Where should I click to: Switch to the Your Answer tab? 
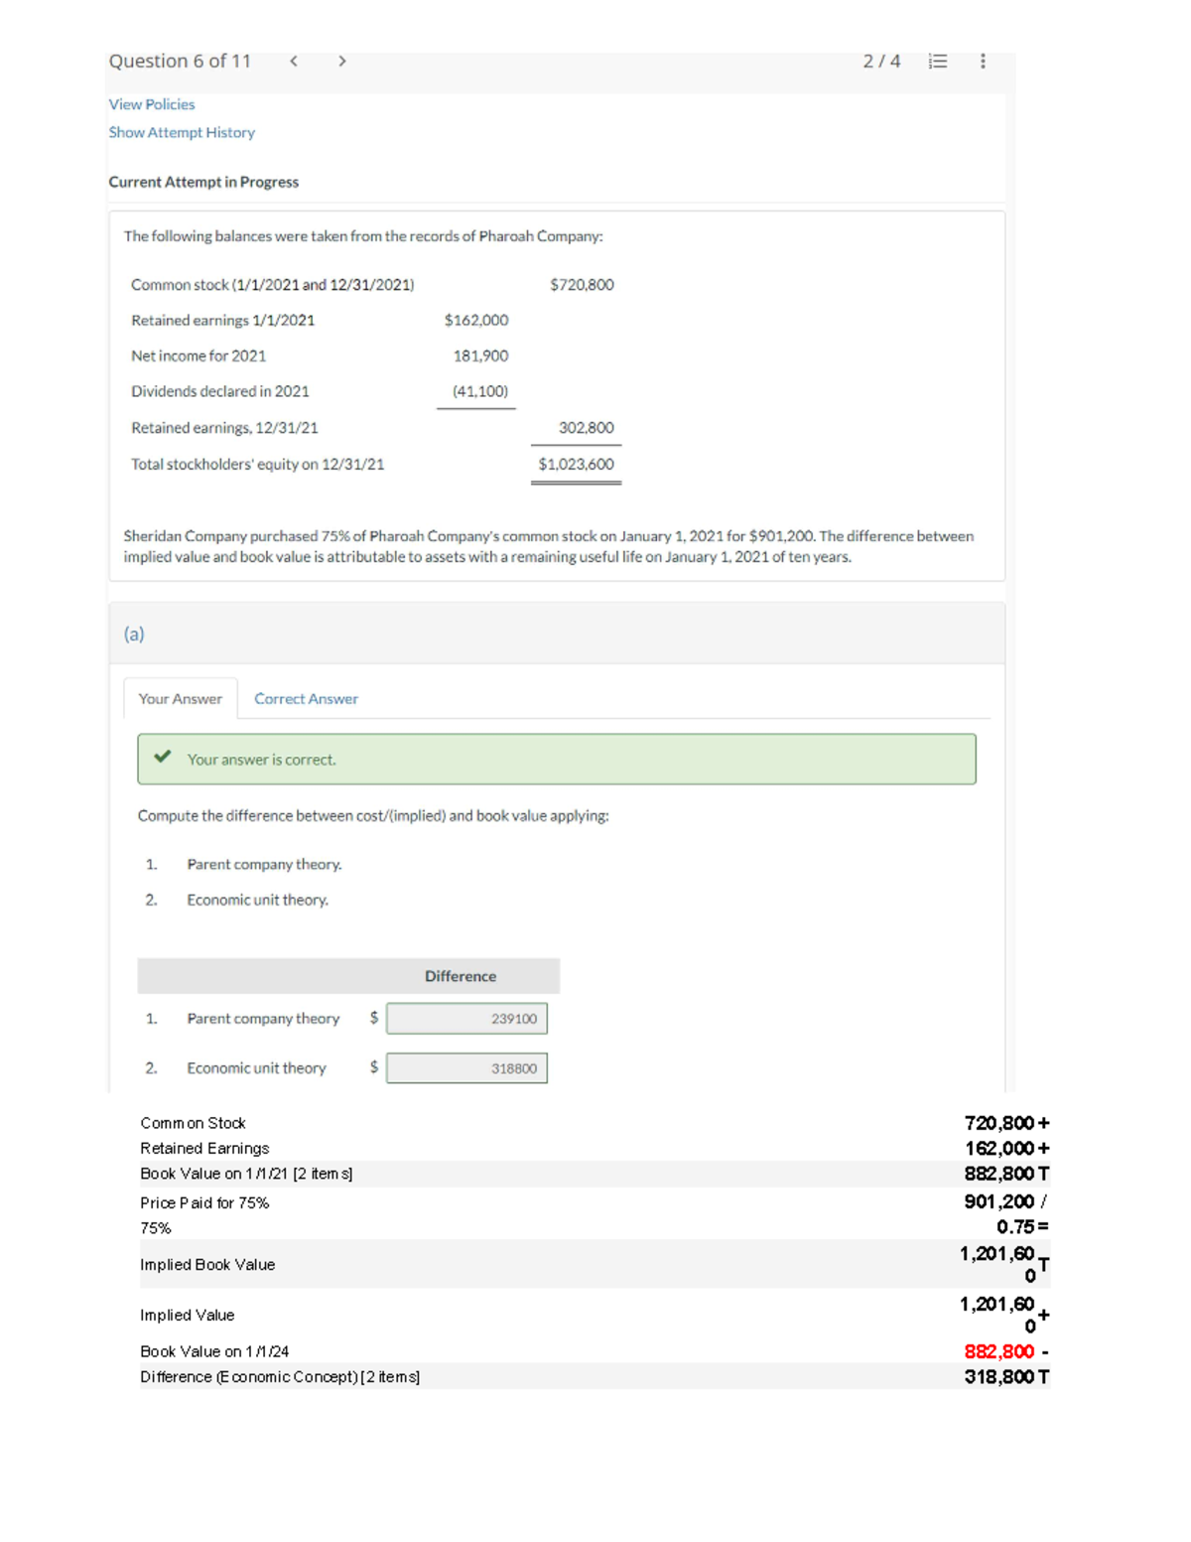[181, 699]
